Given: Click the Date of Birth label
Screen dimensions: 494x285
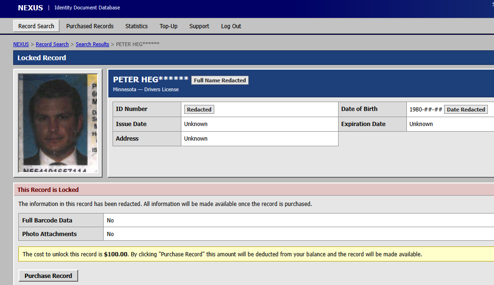Looking at the screenshot, I should (x=359, y=109).
